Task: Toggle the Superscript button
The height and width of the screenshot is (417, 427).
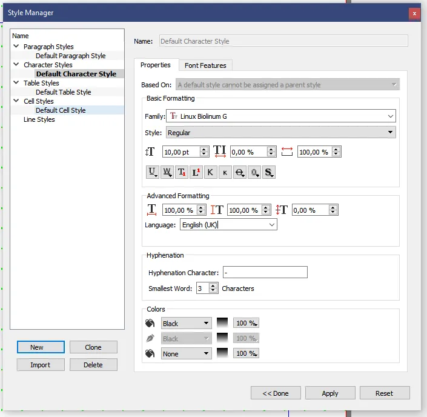Action: [196, 172]
